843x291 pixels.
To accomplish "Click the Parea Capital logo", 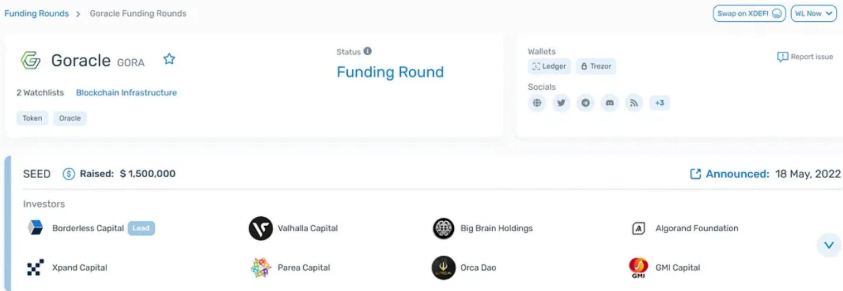I will point(261,267).
